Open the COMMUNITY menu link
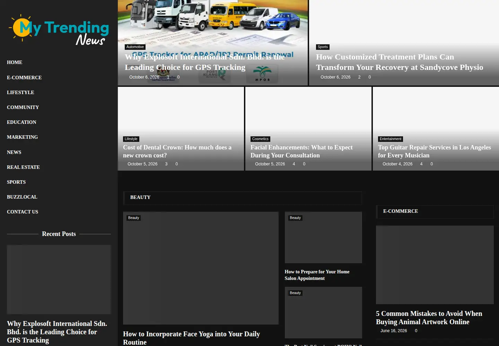The height and width of the screenshot is (346, 499). point(23,107)
